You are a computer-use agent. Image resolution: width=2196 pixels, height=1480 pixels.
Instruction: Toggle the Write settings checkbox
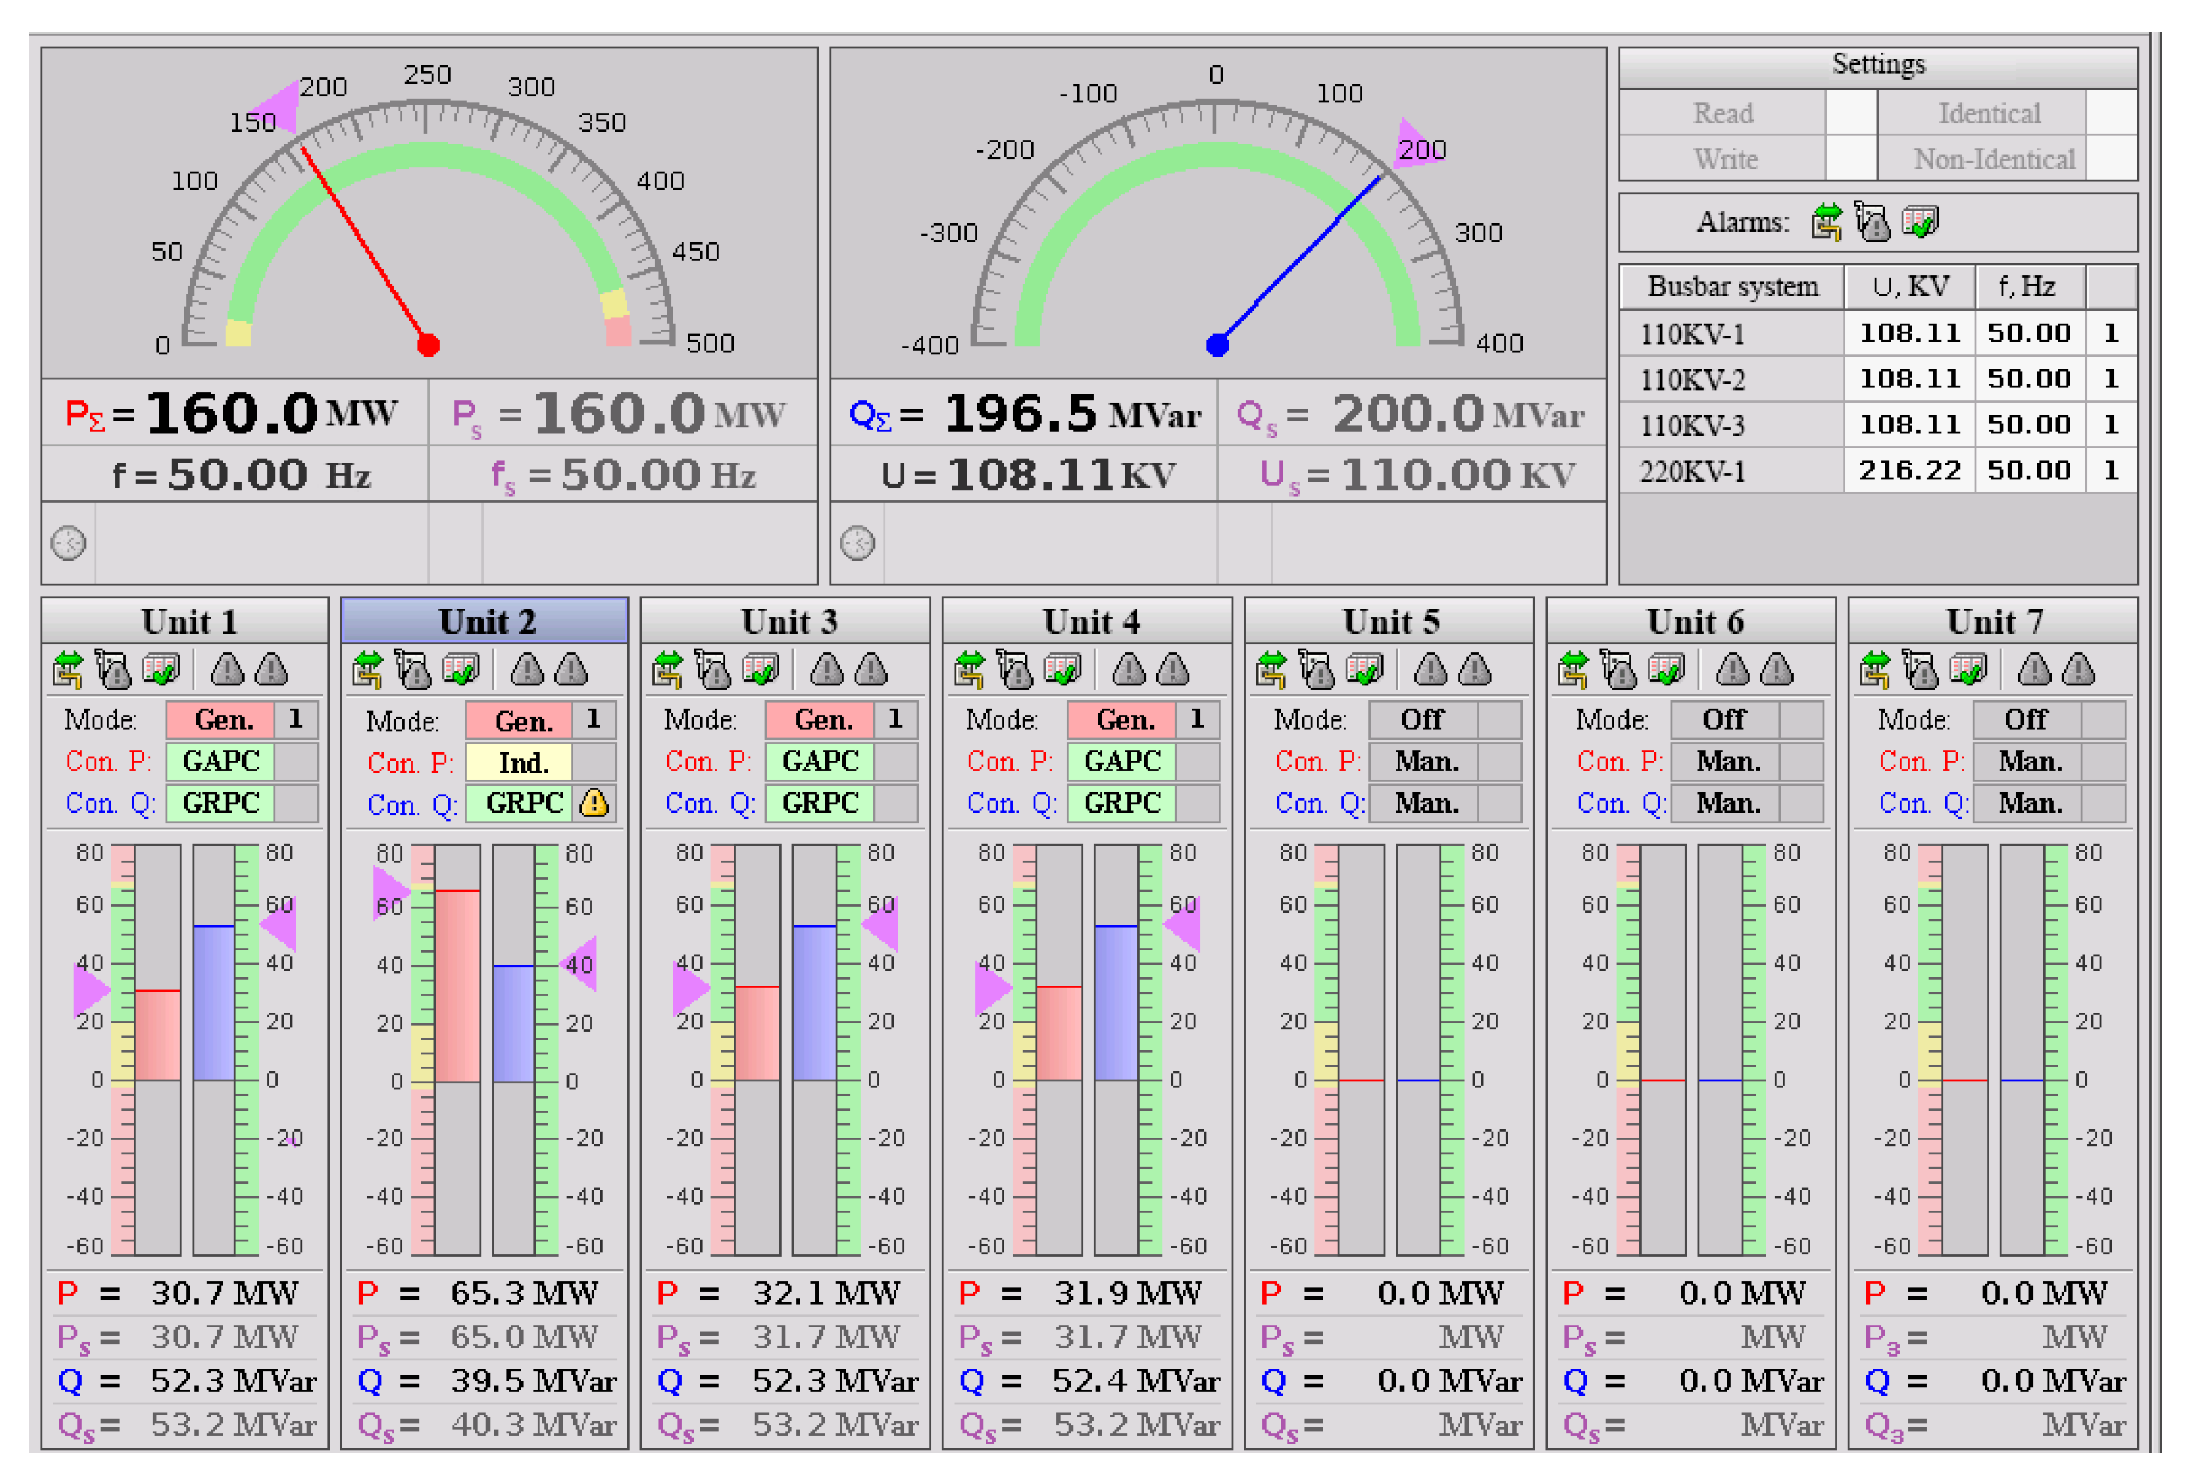[x=1850, y=159]
